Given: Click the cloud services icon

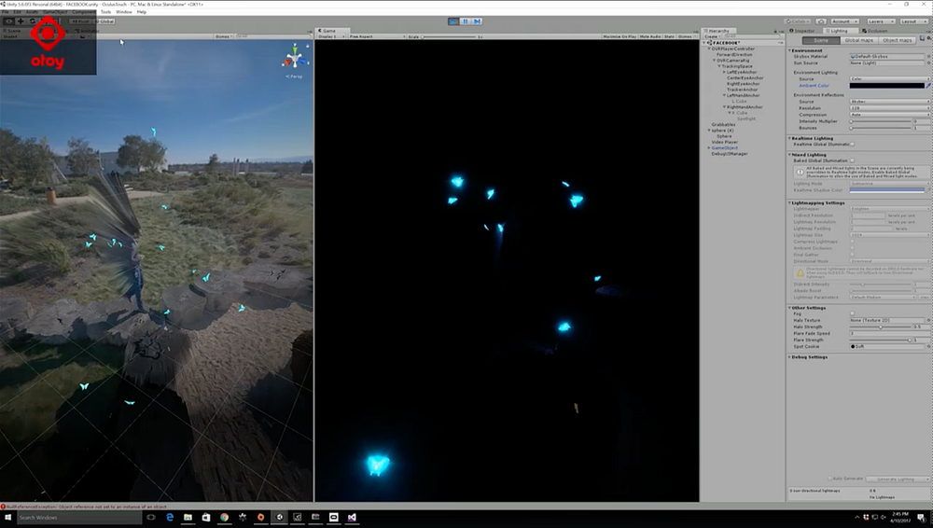Looking at the screenshot, I should [x=821, y=21].
